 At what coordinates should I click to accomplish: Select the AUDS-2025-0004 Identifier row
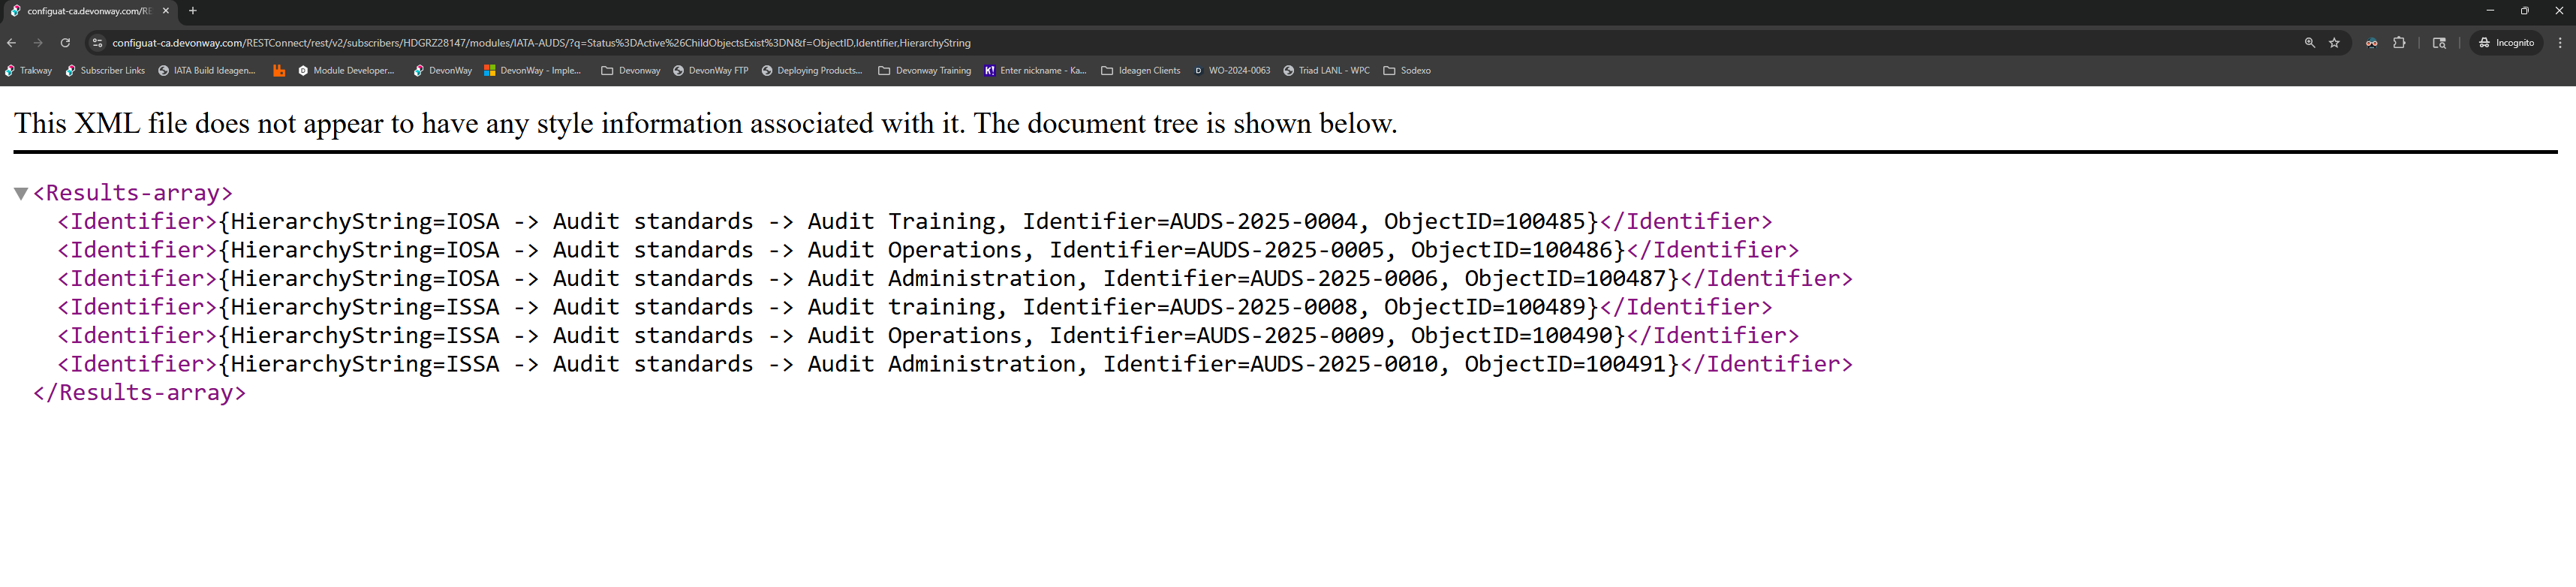tap(914, 222)
